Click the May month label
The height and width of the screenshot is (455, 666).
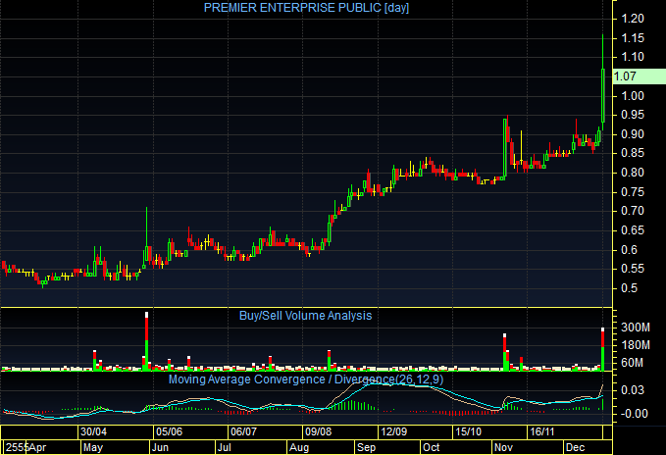[93, 447]
